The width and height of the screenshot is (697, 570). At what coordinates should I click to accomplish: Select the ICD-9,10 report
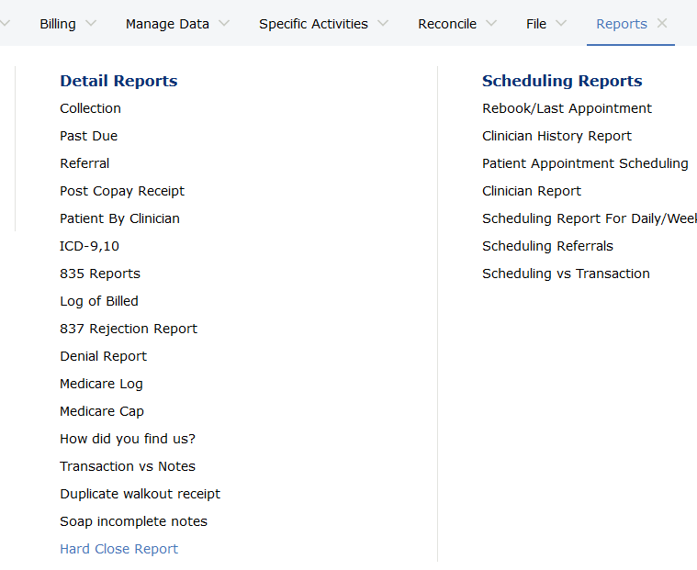pos(89,246)
